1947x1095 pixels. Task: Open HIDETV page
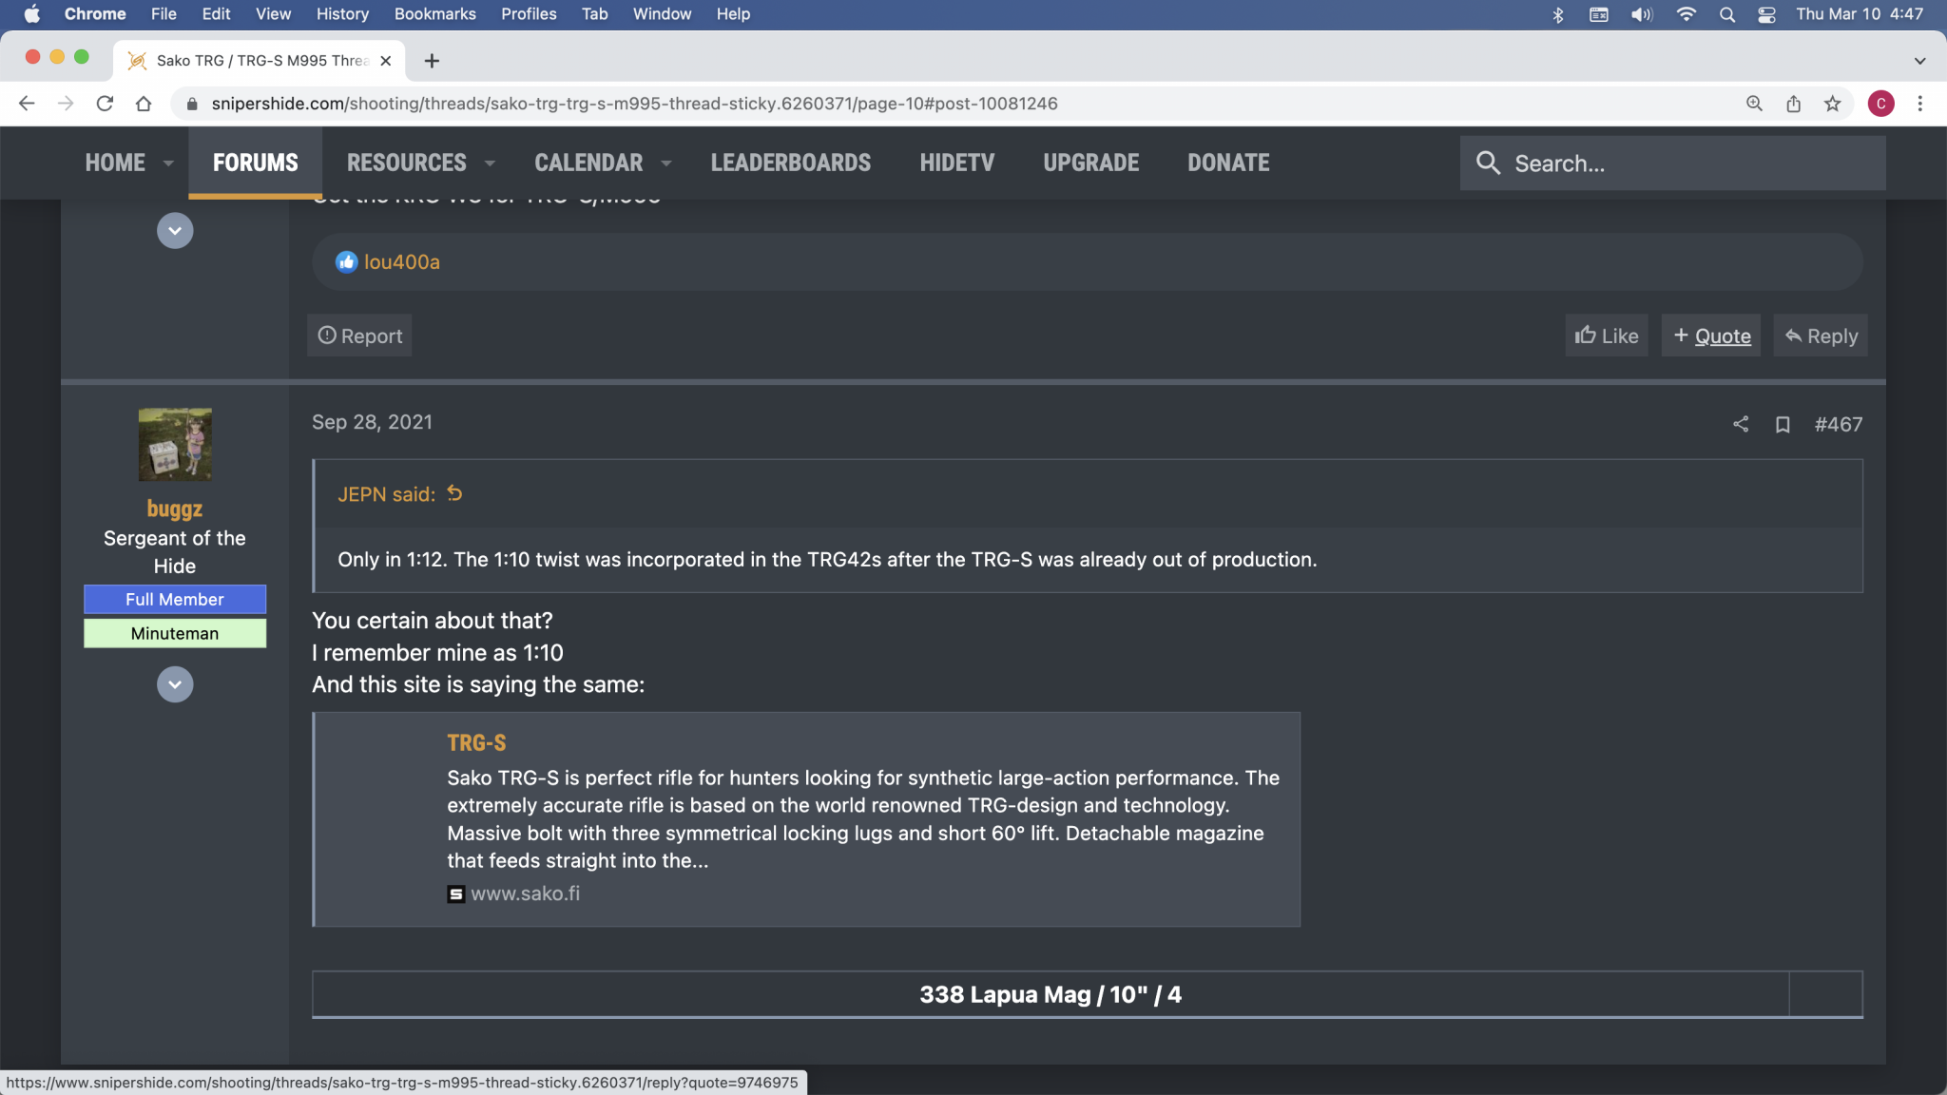[x=956, y=163]
